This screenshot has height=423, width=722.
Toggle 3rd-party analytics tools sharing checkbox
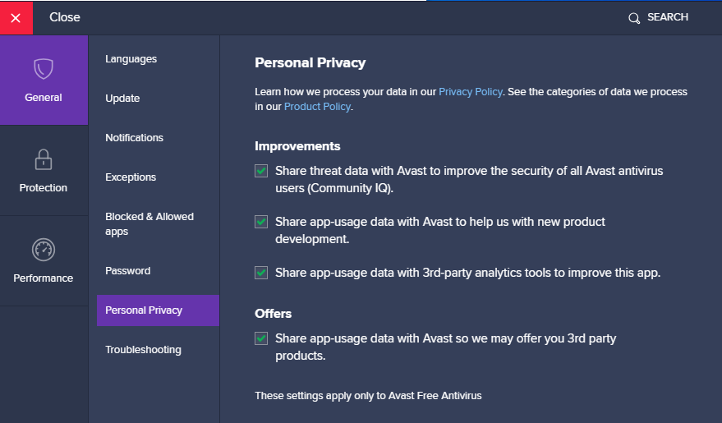(261, 273)
